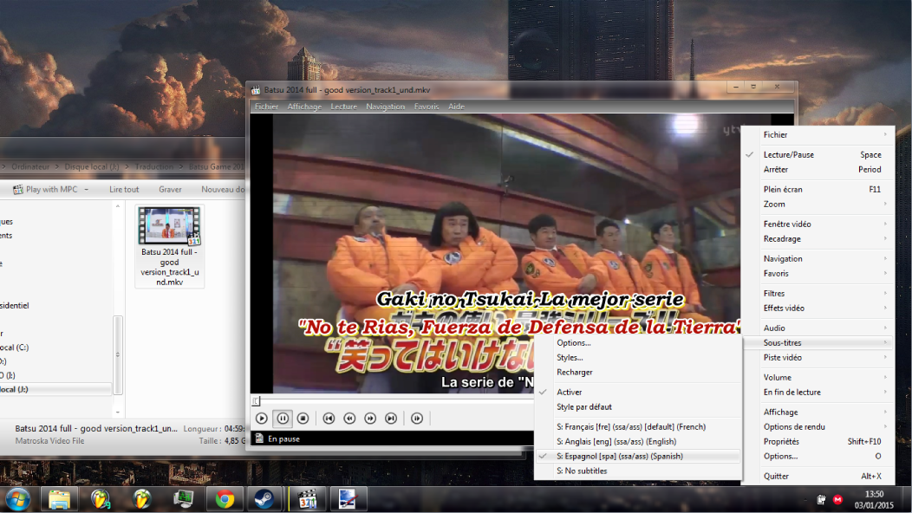Select the No subtitles option
The height and width of the screenshot is (513, 912).
[x=638, y=471]
